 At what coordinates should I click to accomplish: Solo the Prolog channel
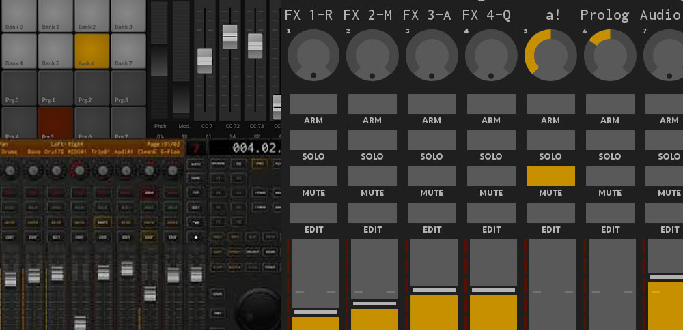610,140
